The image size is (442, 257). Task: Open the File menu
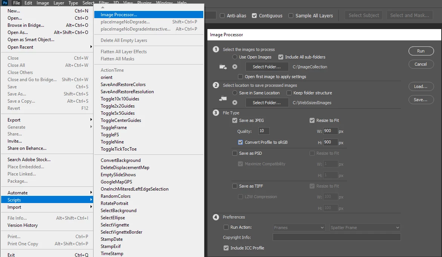[x=17, y=3]
